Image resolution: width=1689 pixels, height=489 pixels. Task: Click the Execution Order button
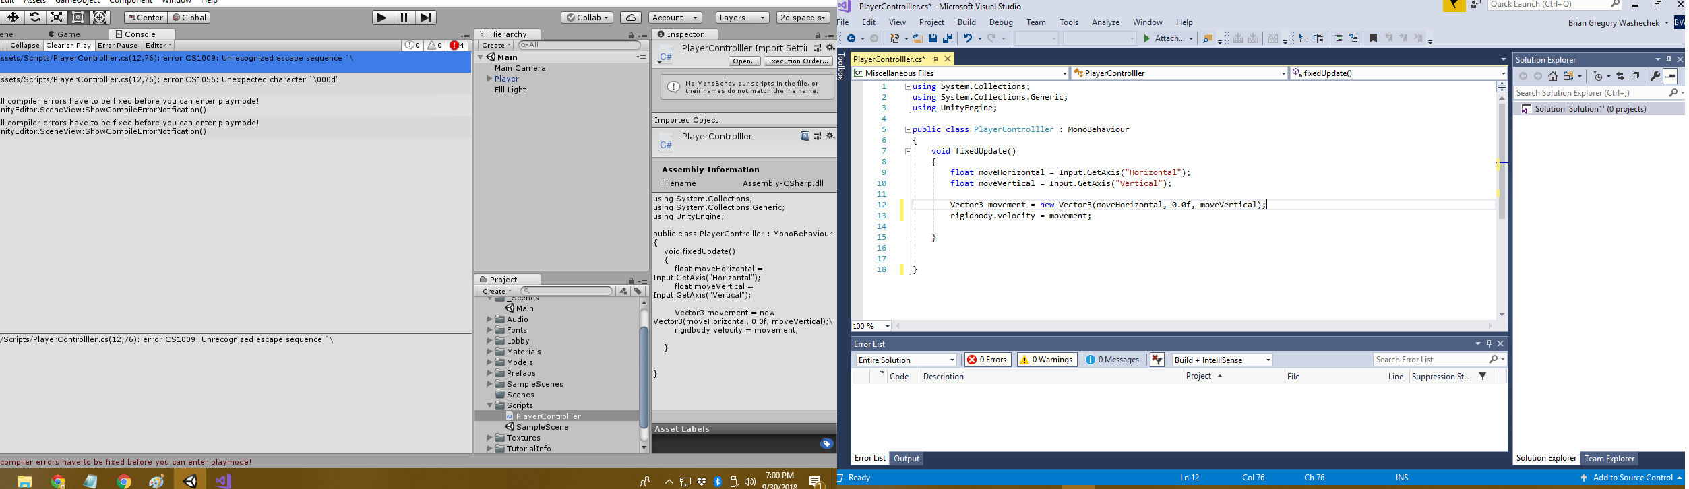pos(797,61)
